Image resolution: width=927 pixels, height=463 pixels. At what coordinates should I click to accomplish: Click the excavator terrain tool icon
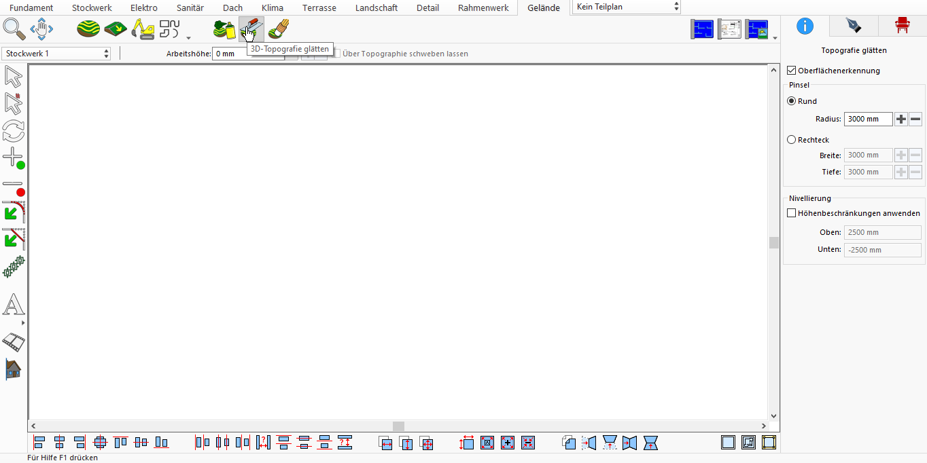143,29
